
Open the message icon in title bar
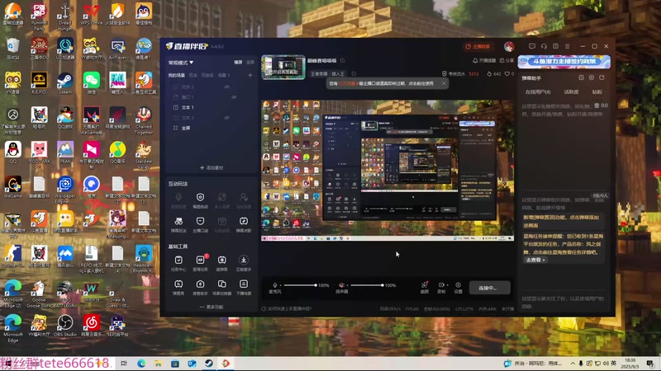coord(532,46)
